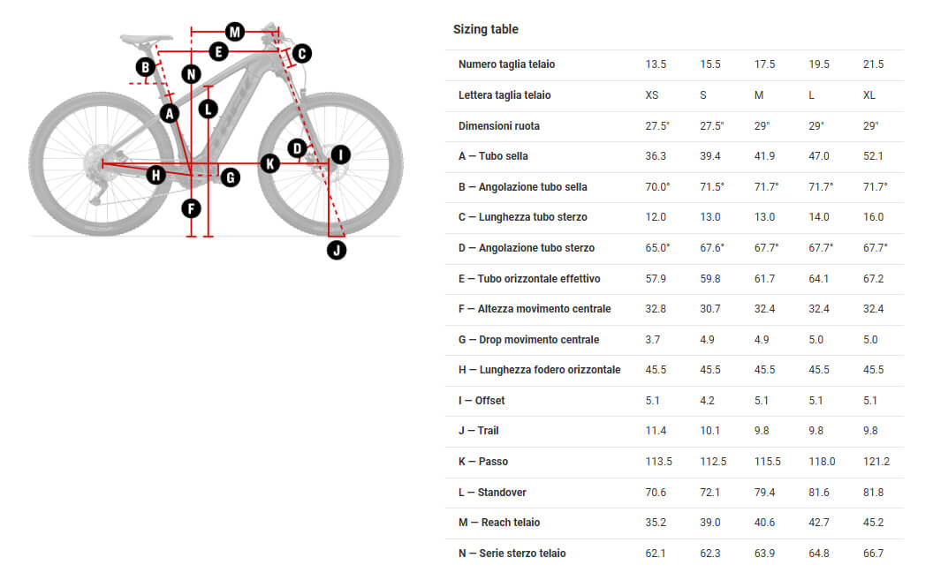Select the C head tube marker
The width and height of the screenshot is (933, 580).
[x=301, y=54]
